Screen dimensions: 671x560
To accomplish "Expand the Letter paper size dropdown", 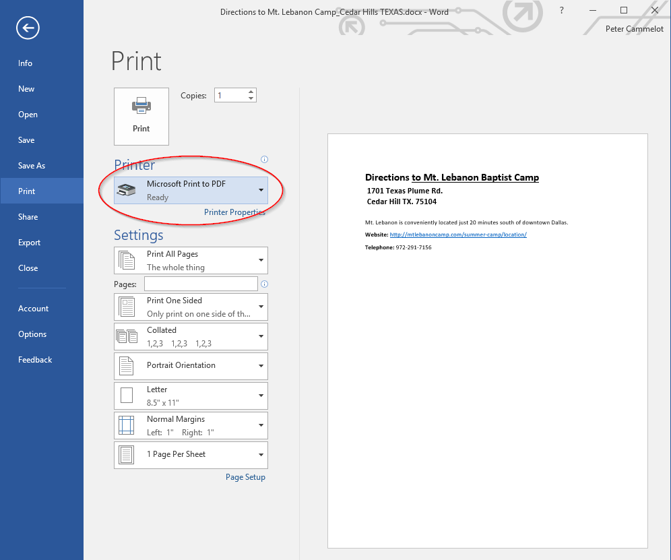I will click(261, 396).
